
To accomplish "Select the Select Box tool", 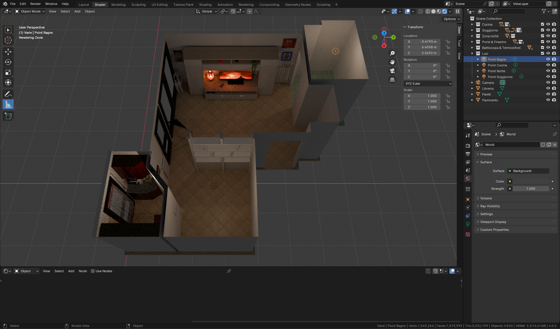I will pos(8,30).
